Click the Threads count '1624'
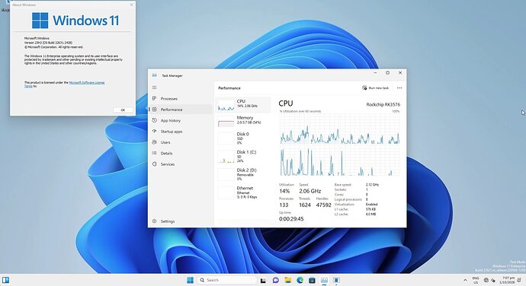The width and height of the screenshot is (526, 286). [x=305, y=205]
